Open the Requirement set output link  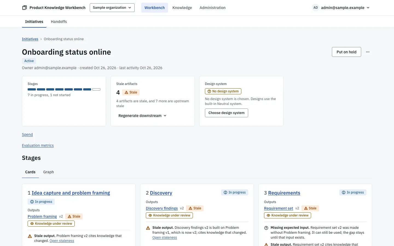tap(279, 208)
